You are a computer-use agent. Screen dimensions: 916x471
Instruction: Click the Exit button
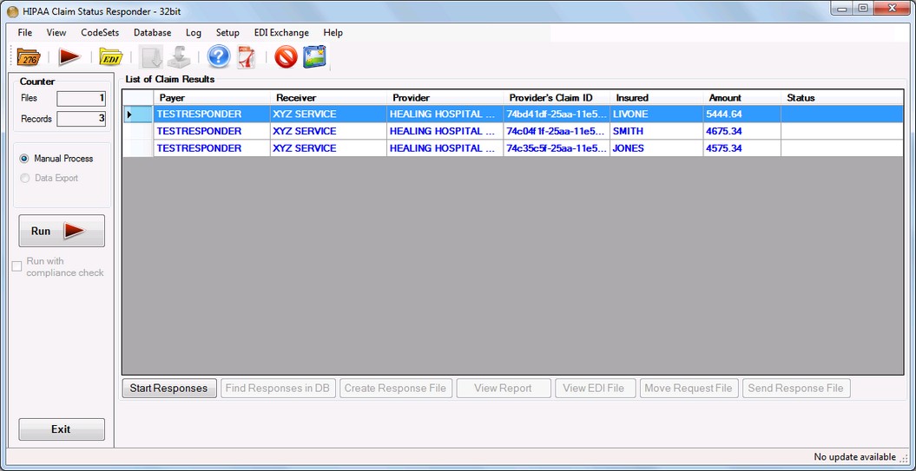tap(62, 429)
